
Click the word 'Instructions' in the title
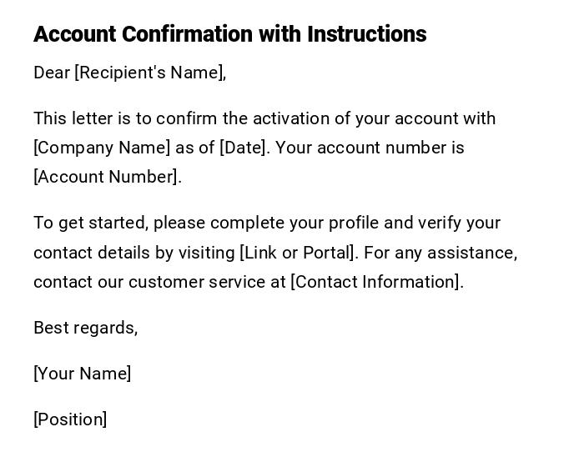click(x=366, y=34)
